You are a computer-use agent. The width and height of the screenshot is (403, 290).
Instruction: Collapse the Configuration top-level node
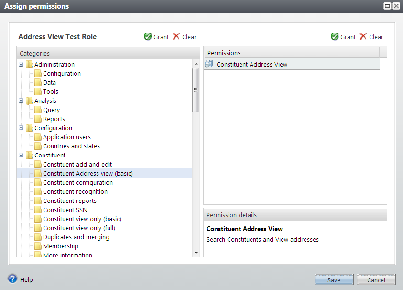click(x=22, y=128)
